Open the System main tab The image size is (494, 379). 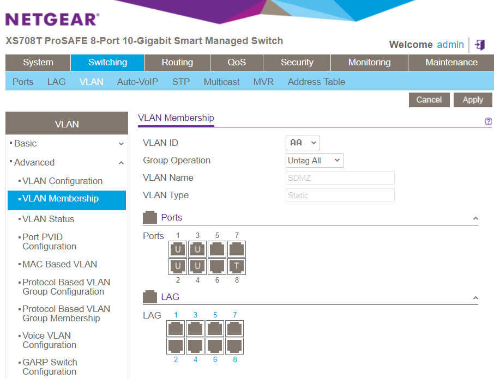tap(38, 62)
